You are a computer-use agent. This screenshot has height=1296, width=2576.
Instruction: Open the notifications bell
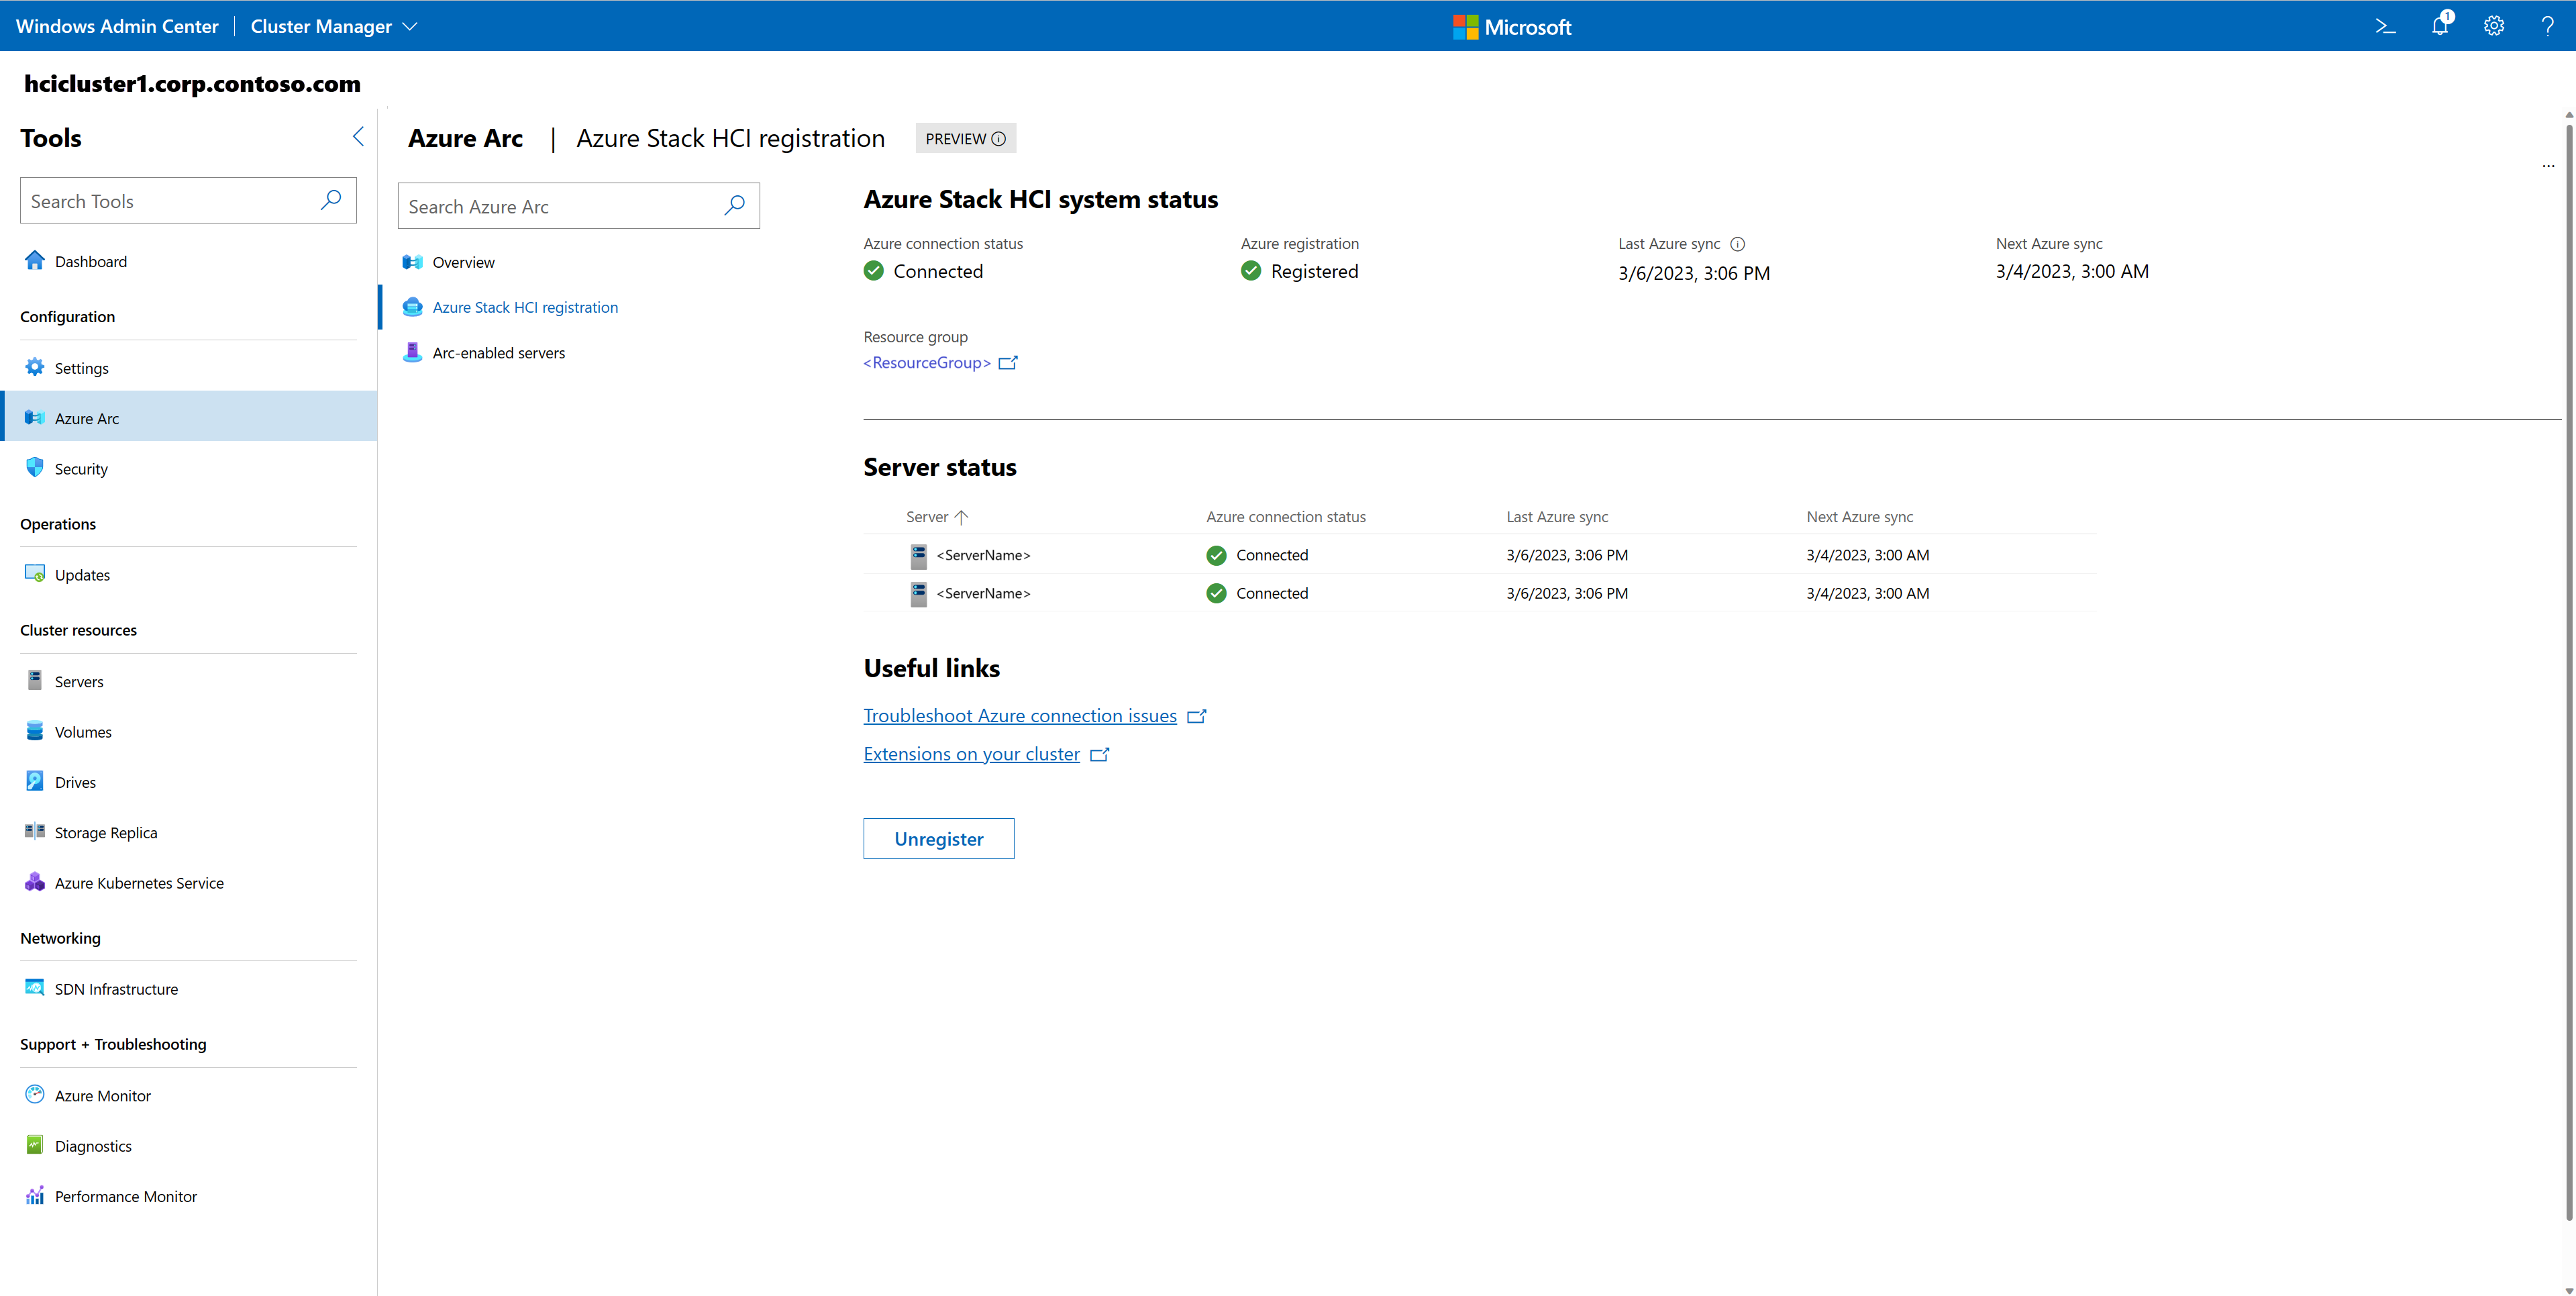click(2440, 26)
